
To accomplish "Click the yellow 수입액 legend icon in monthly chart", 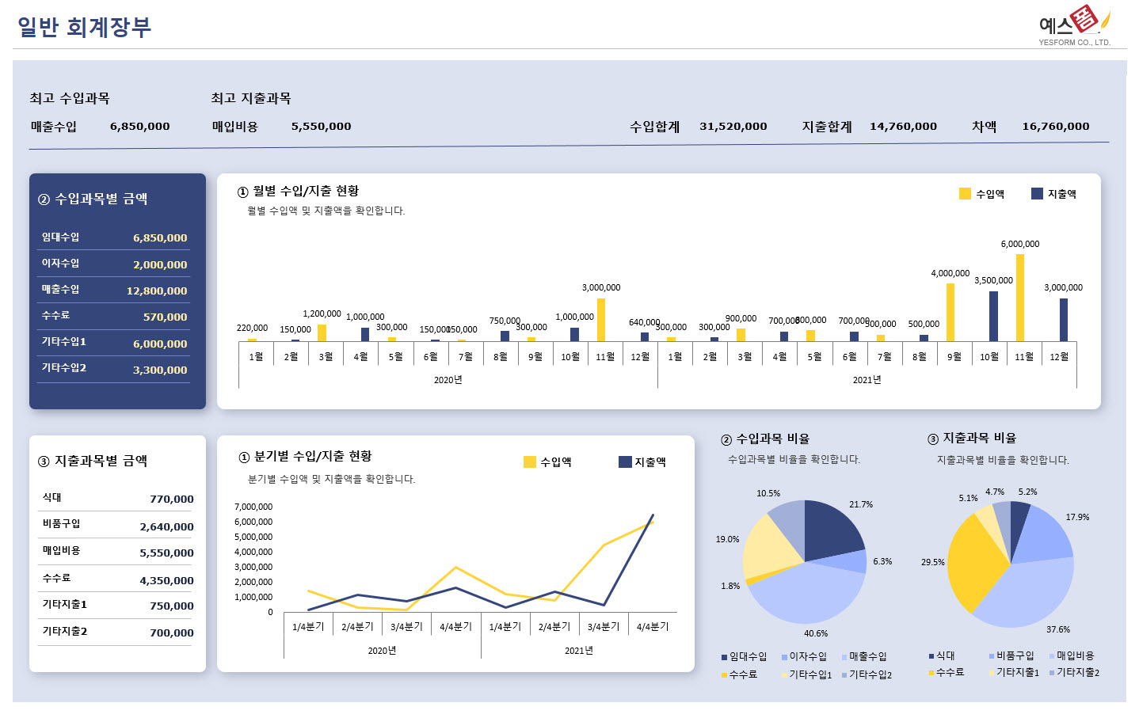I will [965, 192].
